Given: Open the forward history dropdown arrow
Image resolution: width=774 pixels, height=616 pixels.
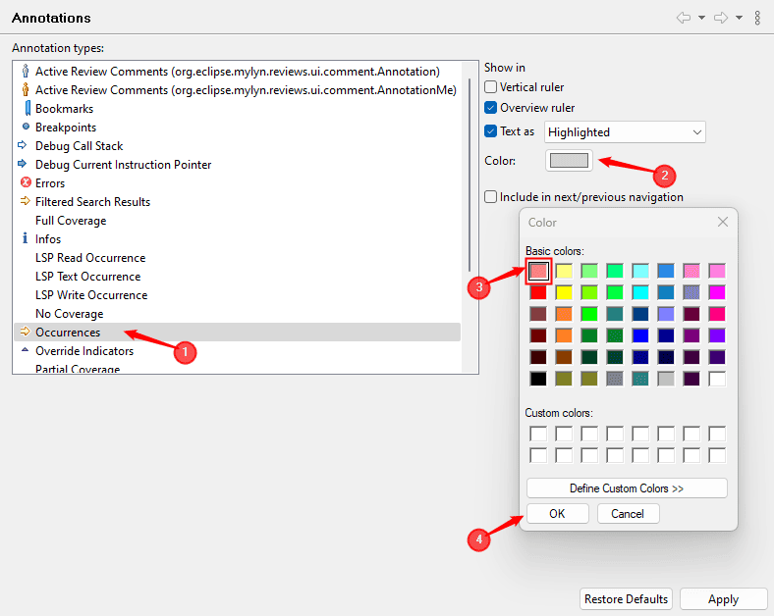Looking at the screenshot, I should (x=739, y=19).
